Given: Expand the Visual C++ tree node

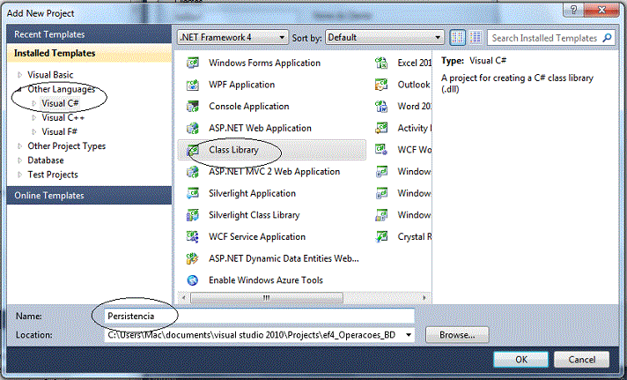Looking at the screenshot, I should pyautogui.click(x=34, y=118).
